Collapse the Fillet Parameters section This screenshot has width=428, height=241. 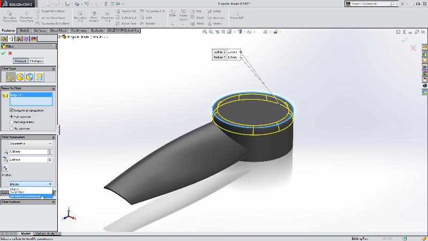[53, 137]
